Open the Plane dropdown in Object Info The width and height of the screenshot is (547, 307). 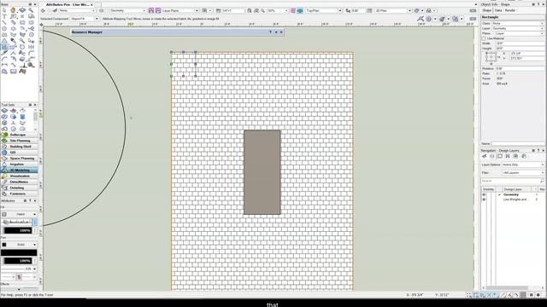click(520, 33)
